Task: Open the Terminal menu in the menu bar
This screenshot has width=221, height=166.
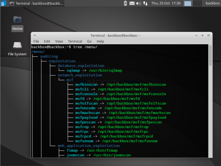Action: click(x=75, y=41)
